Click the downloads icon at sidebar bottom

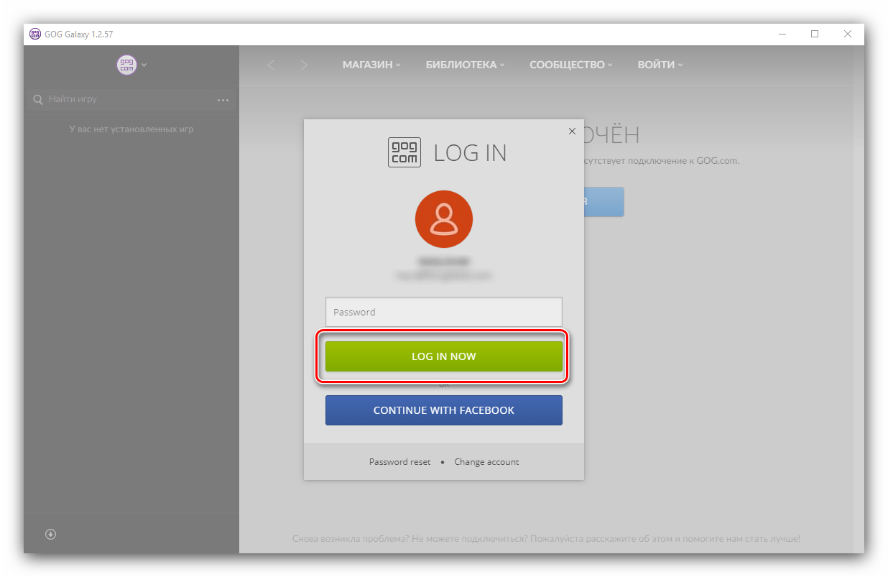click(x=50, y=534)
